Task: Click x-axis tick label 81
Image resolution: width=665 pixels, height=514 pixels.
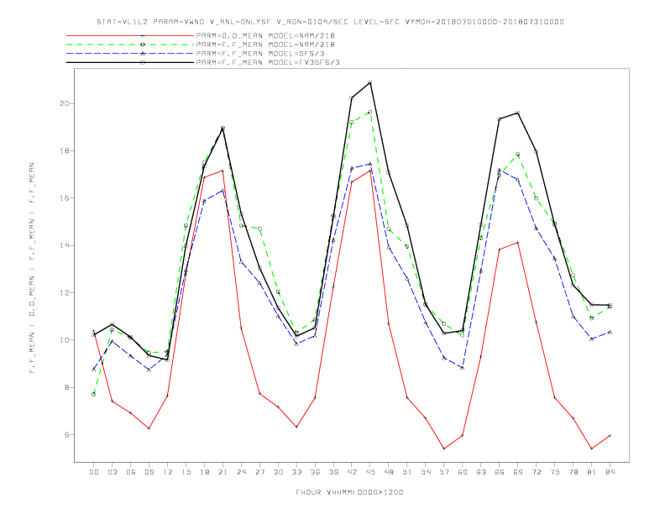Action: click(x=592, y=472)
